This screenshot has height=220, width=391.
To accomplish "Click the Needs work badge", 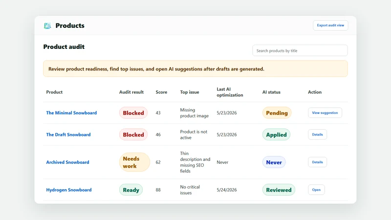I will click(x=134, y=162).
